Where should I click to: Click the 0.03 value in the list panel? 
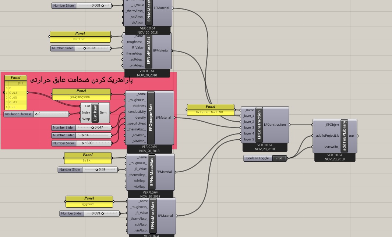click(x=13, y=93)
